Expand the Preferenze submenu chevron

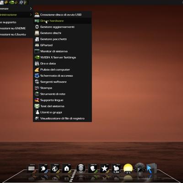pos(31,9)
